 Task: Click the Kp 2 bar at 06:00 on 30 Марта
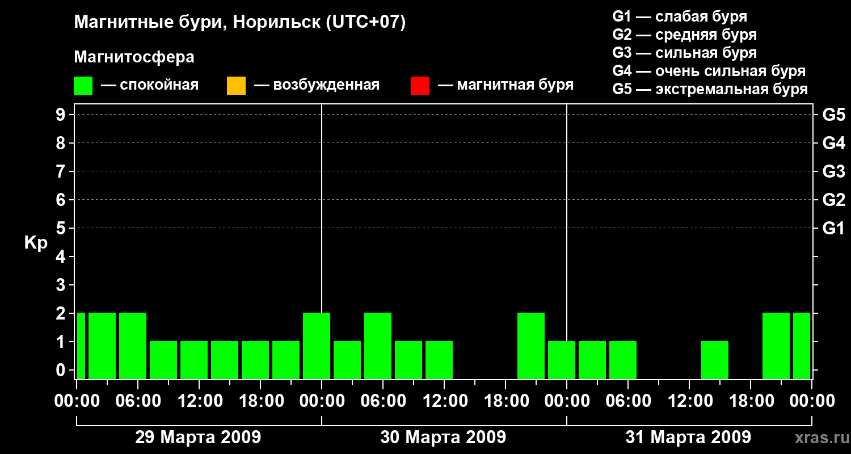[378, 346]
